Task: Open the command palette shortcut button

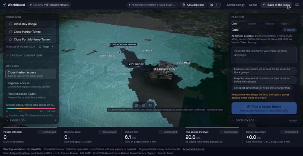Action: (214, 5)
